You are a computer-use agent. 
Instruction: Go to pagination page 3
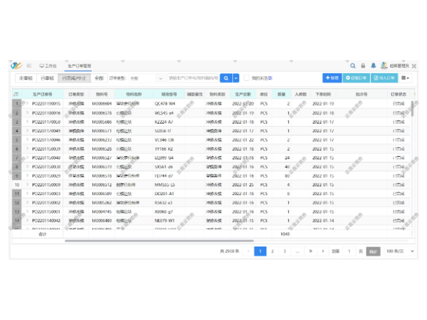coord(284,251)
